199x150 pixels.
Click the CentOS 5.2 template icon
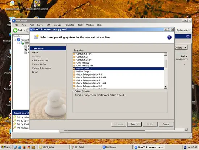click(x=75, y=57)
